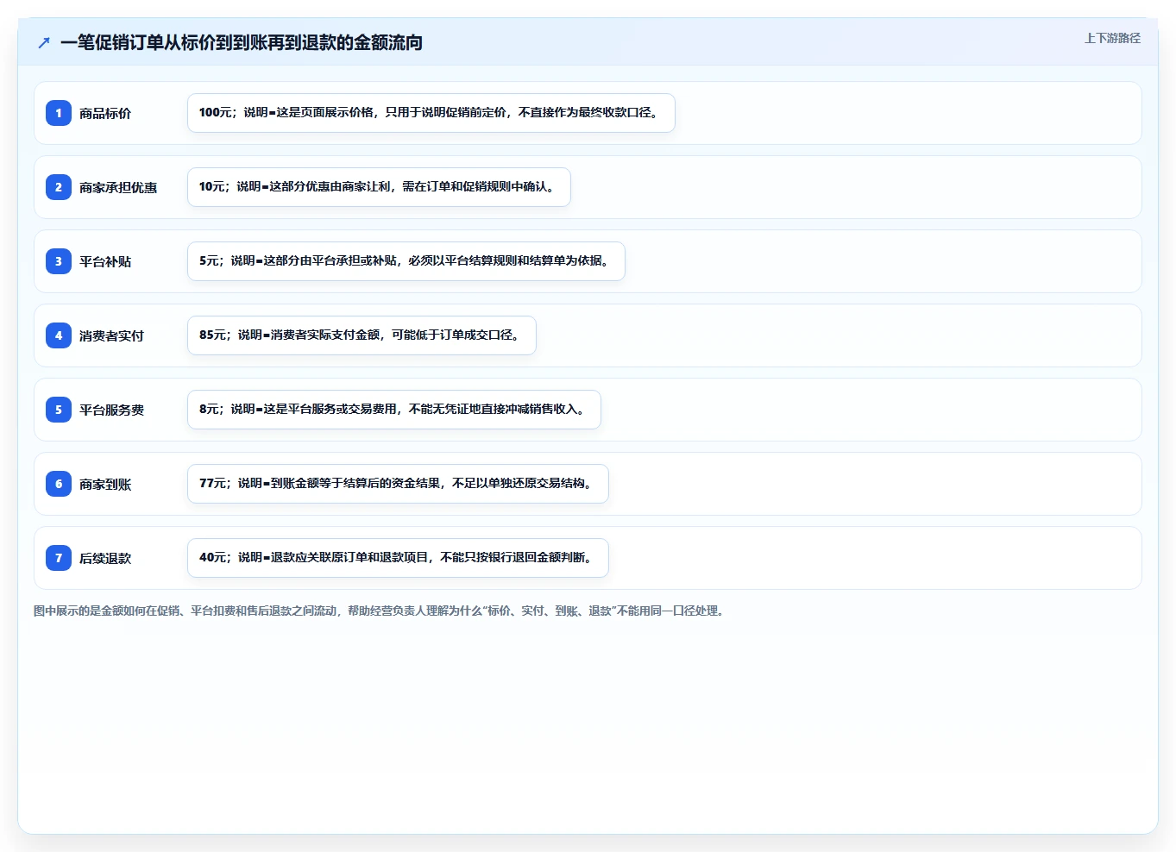1176x852 pixels.
Task: Click the 77元 merchant settlement description box
Action: [x=398, y=484]
